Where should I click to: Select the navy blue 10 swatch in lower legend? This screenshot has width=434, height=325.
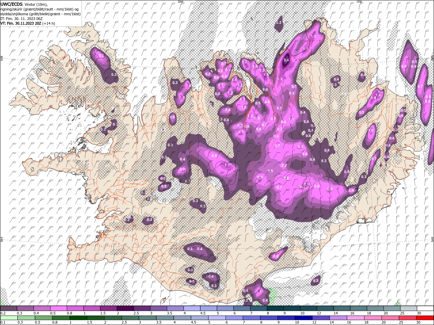click(x=303, y=318)
